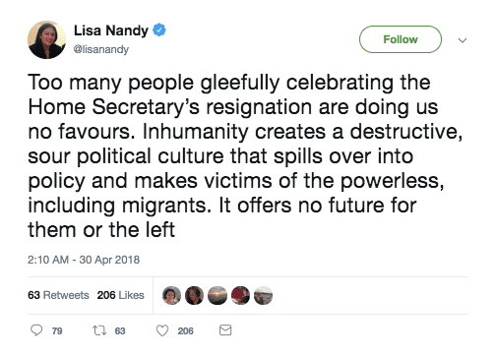Like the tweet with the heart icon
This screenshot has width=496, height=356.
click(162, 330)
